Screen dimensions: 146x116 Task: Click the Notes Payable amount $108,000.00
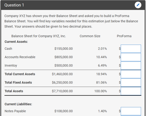coord(64,111)
